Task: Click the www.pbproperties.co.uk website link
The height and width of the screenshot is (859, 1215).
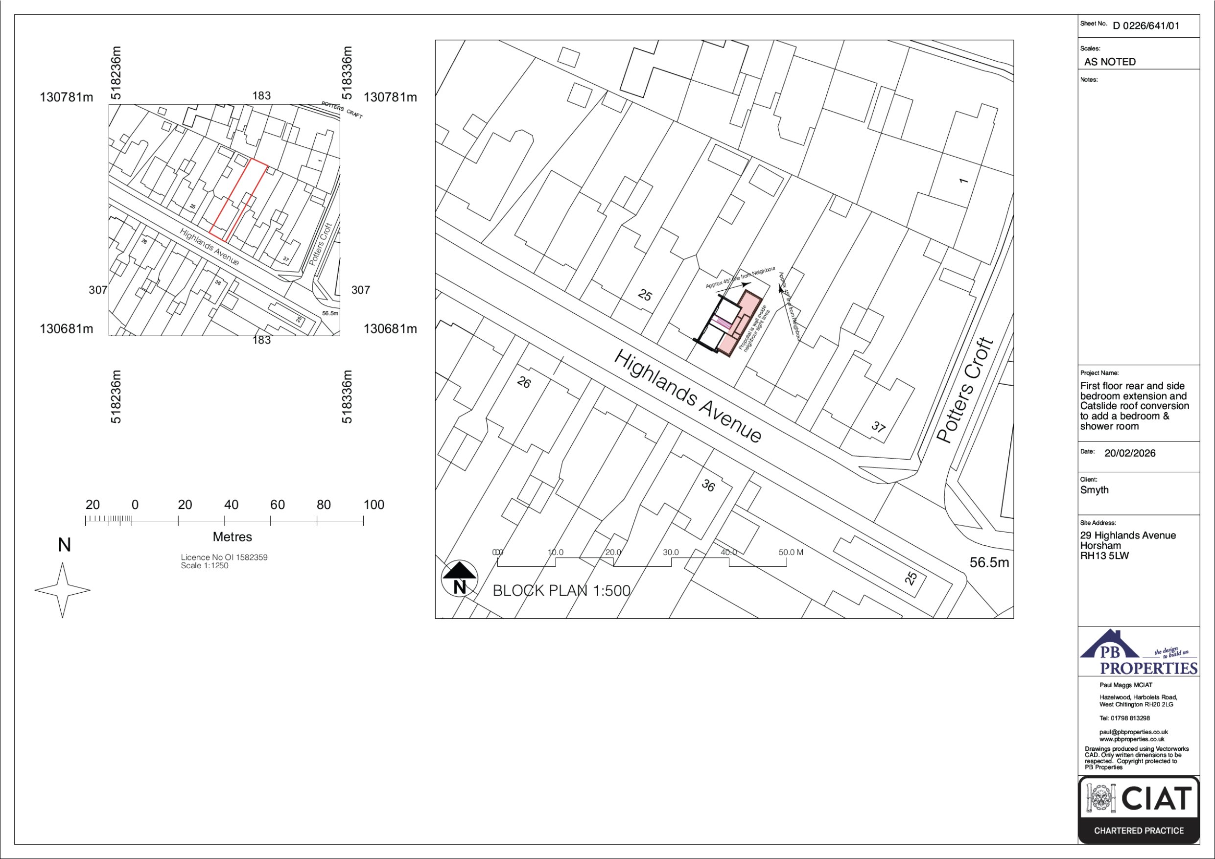Action: (x=1131, y=739)
